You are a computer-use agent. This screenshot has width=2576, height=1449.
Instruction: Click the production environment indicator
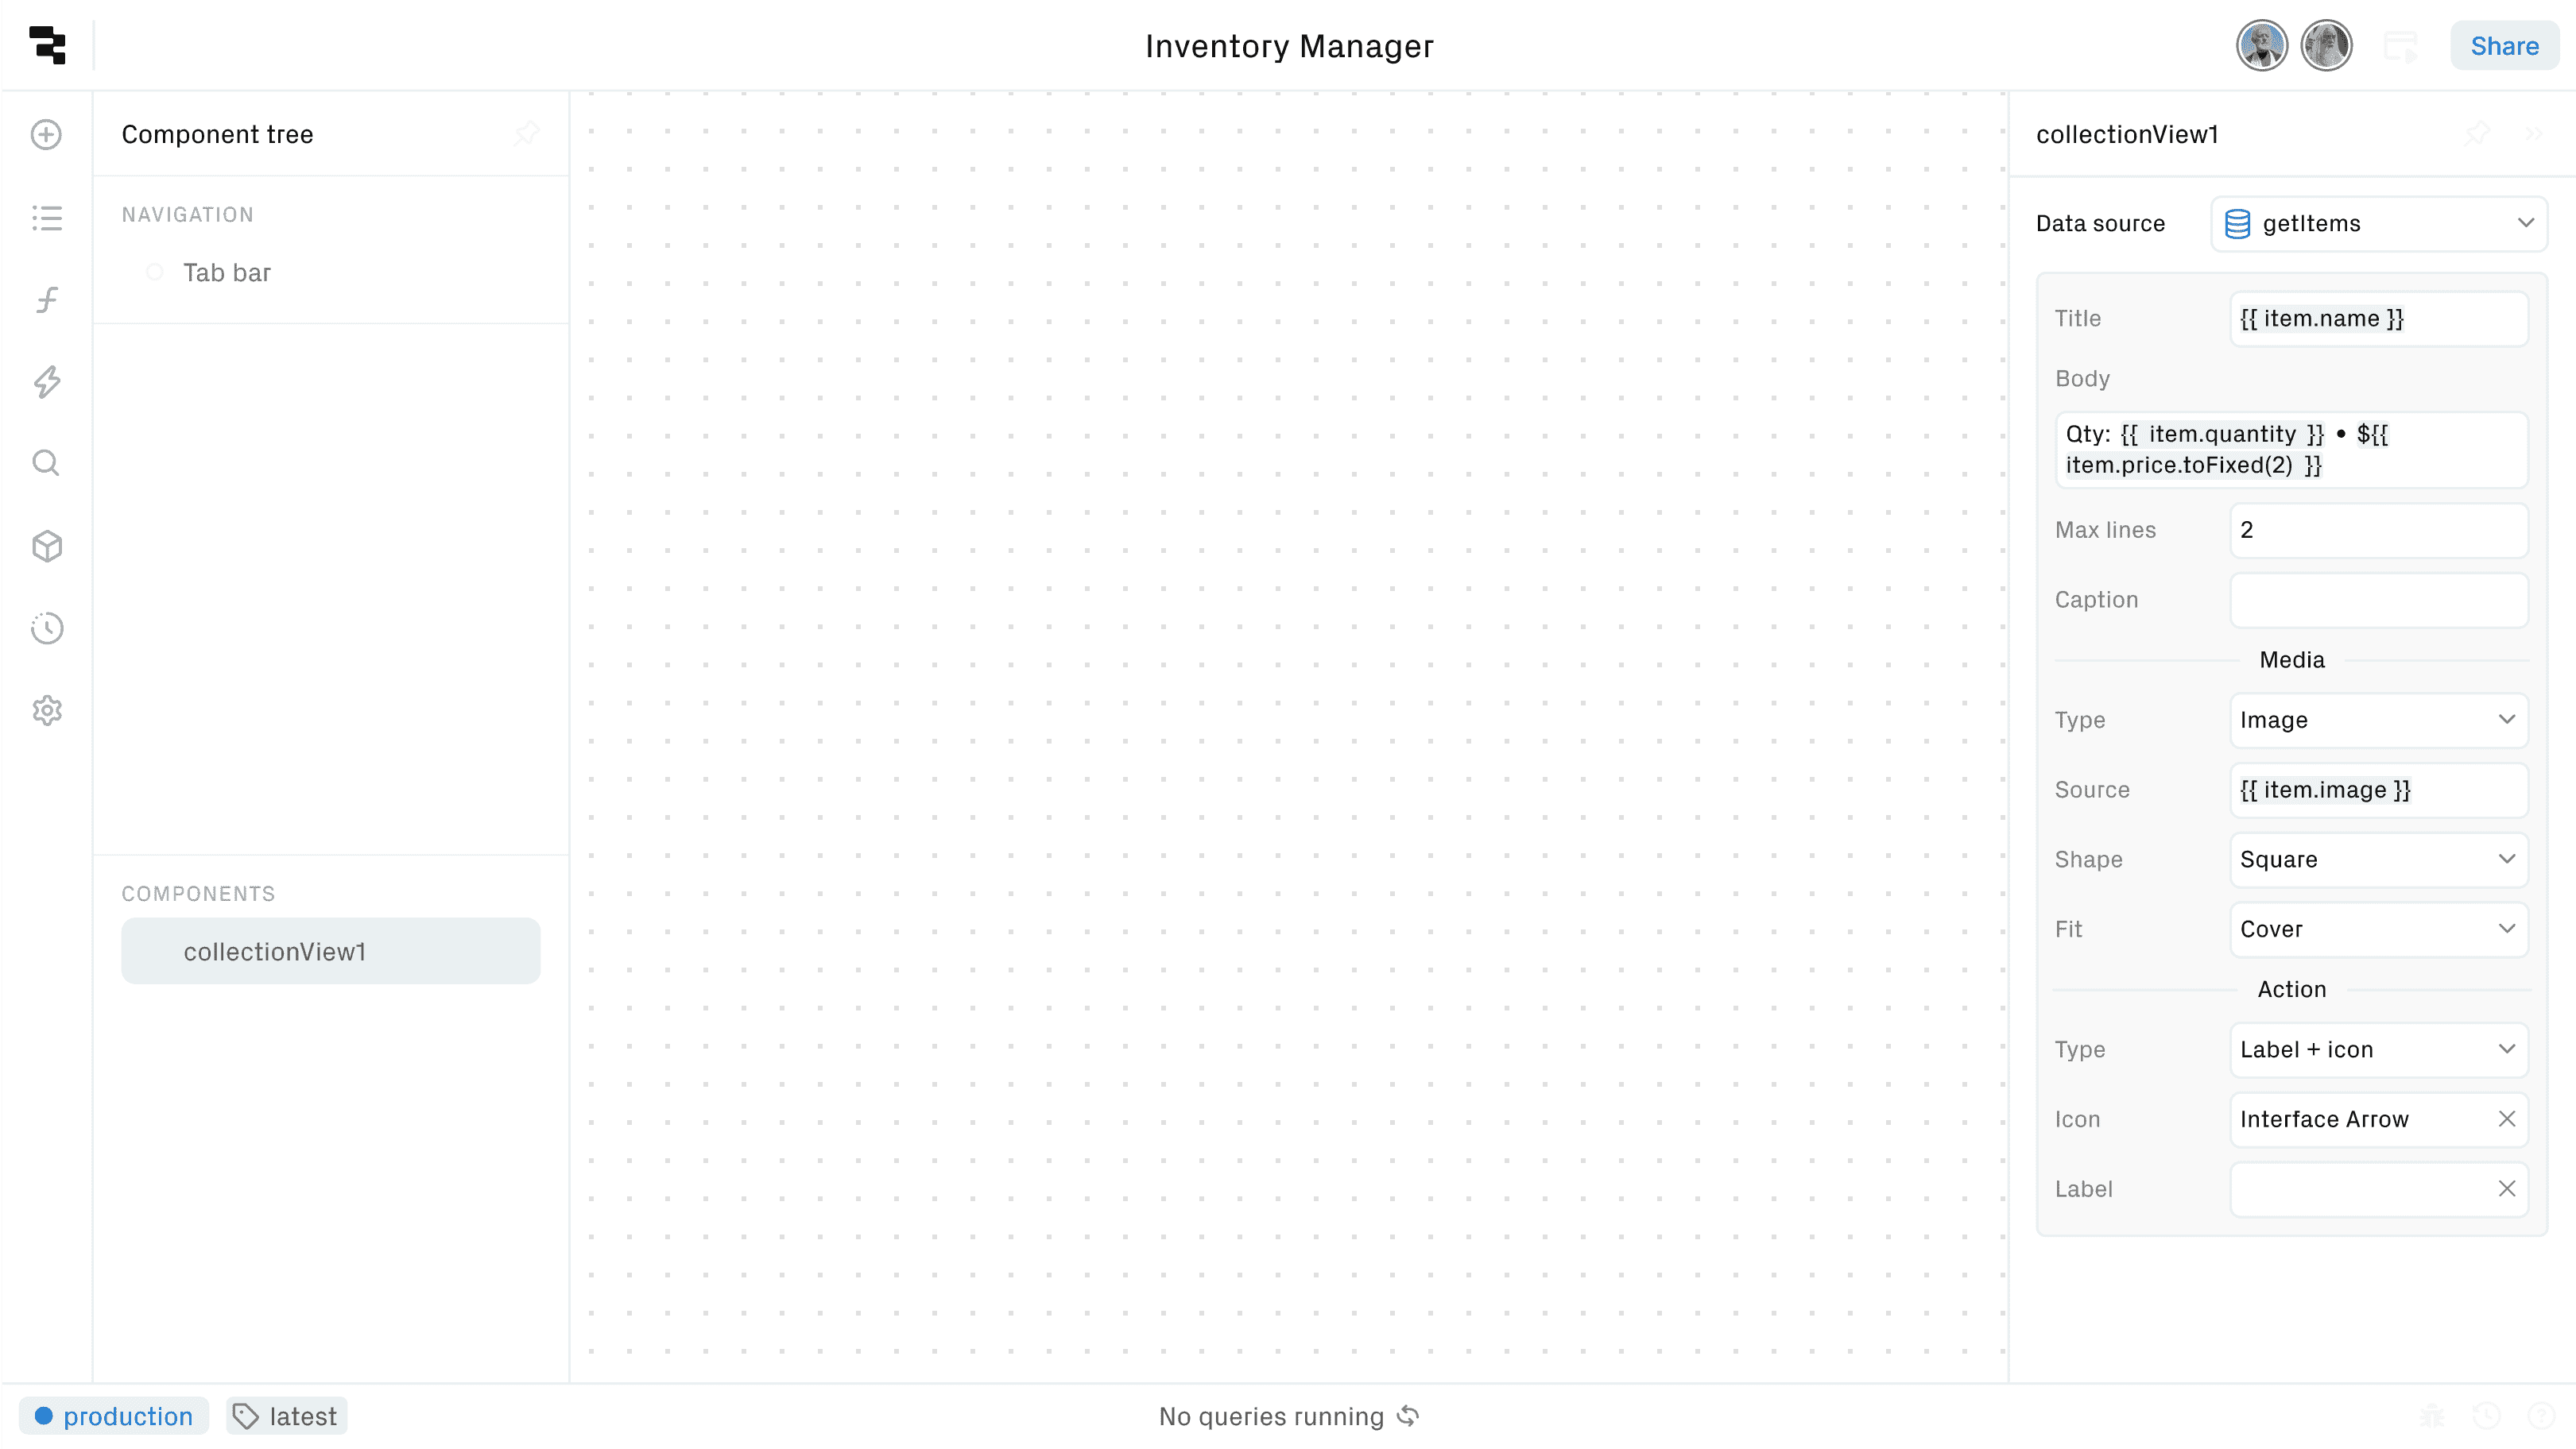pos(113,1416)
